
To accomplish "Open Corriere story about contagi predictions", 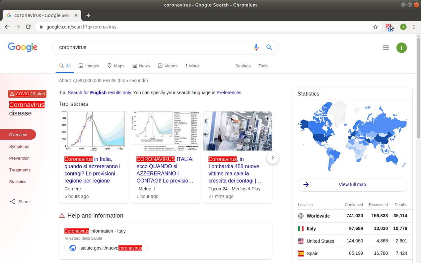I will coord(93,170).
